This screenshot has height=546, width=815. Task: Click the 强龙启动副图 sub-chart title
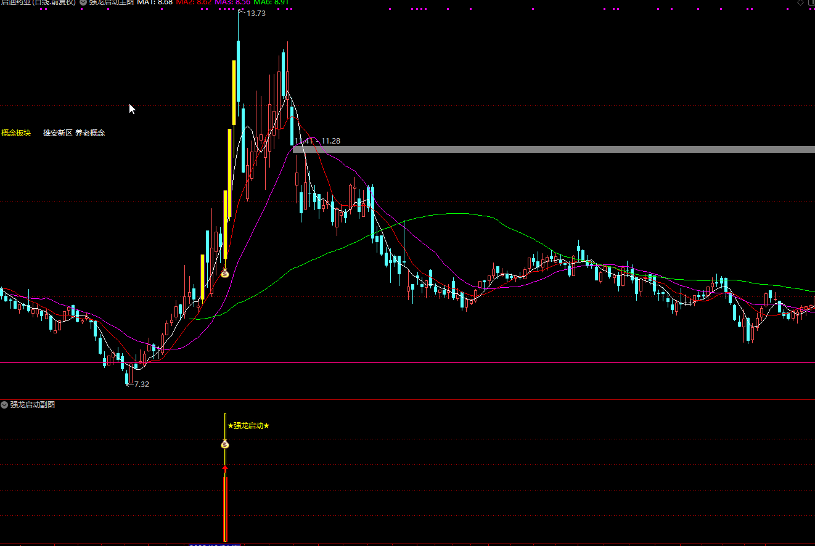click(33, 405)
